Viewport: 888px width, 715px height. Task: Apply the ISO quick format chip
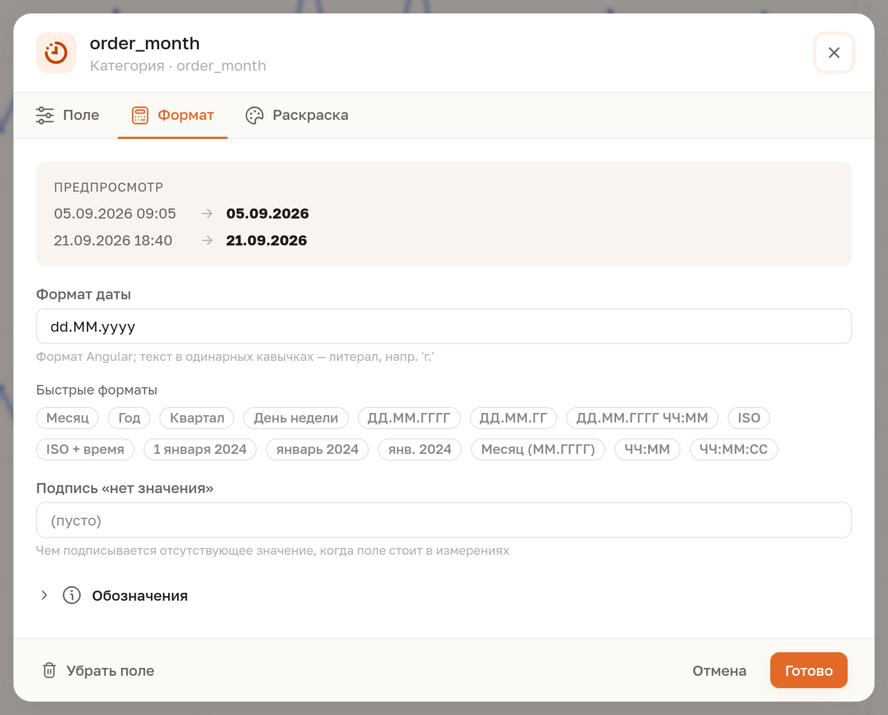click(x=749, y=418)
